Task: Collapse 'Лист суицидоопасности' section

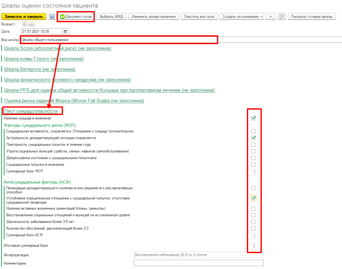Action: click(31, 111)
